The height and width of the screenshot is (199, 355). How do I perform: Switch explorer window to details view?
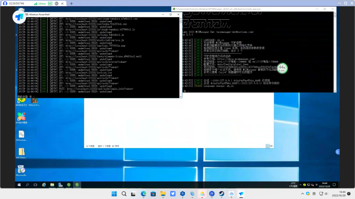point(267,146)
